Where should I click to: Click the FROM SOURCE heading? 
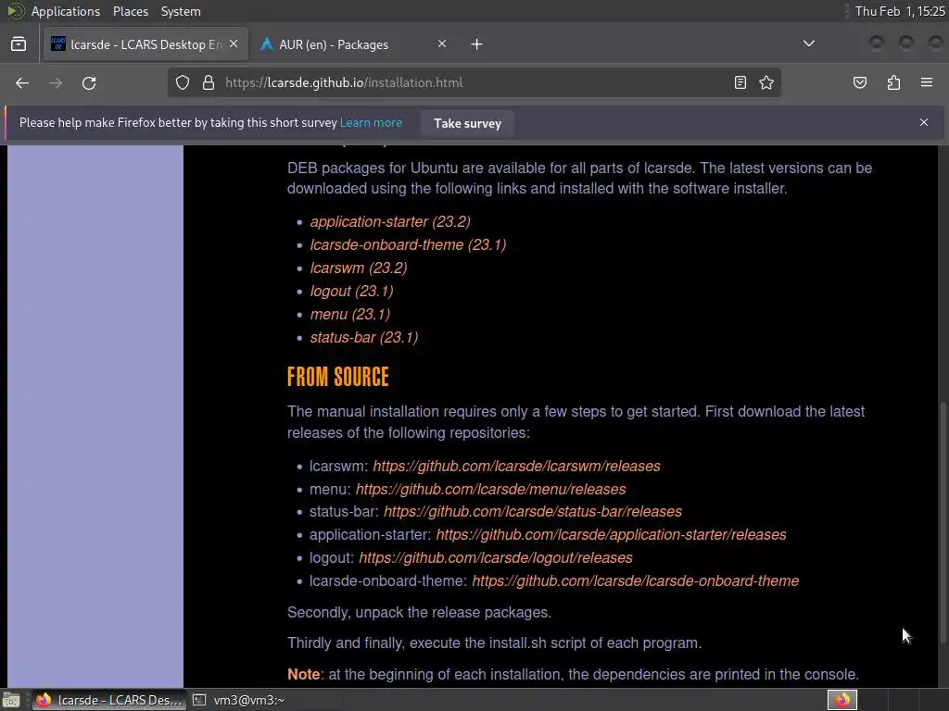(x=337, y=377)
